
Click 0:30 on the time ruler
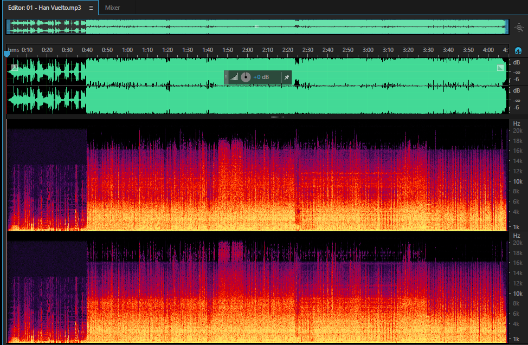tap(67, 50)
